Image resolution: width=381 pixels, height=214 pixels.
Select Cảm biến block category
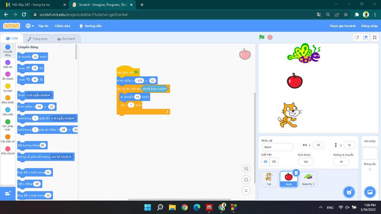click(8, 111)
